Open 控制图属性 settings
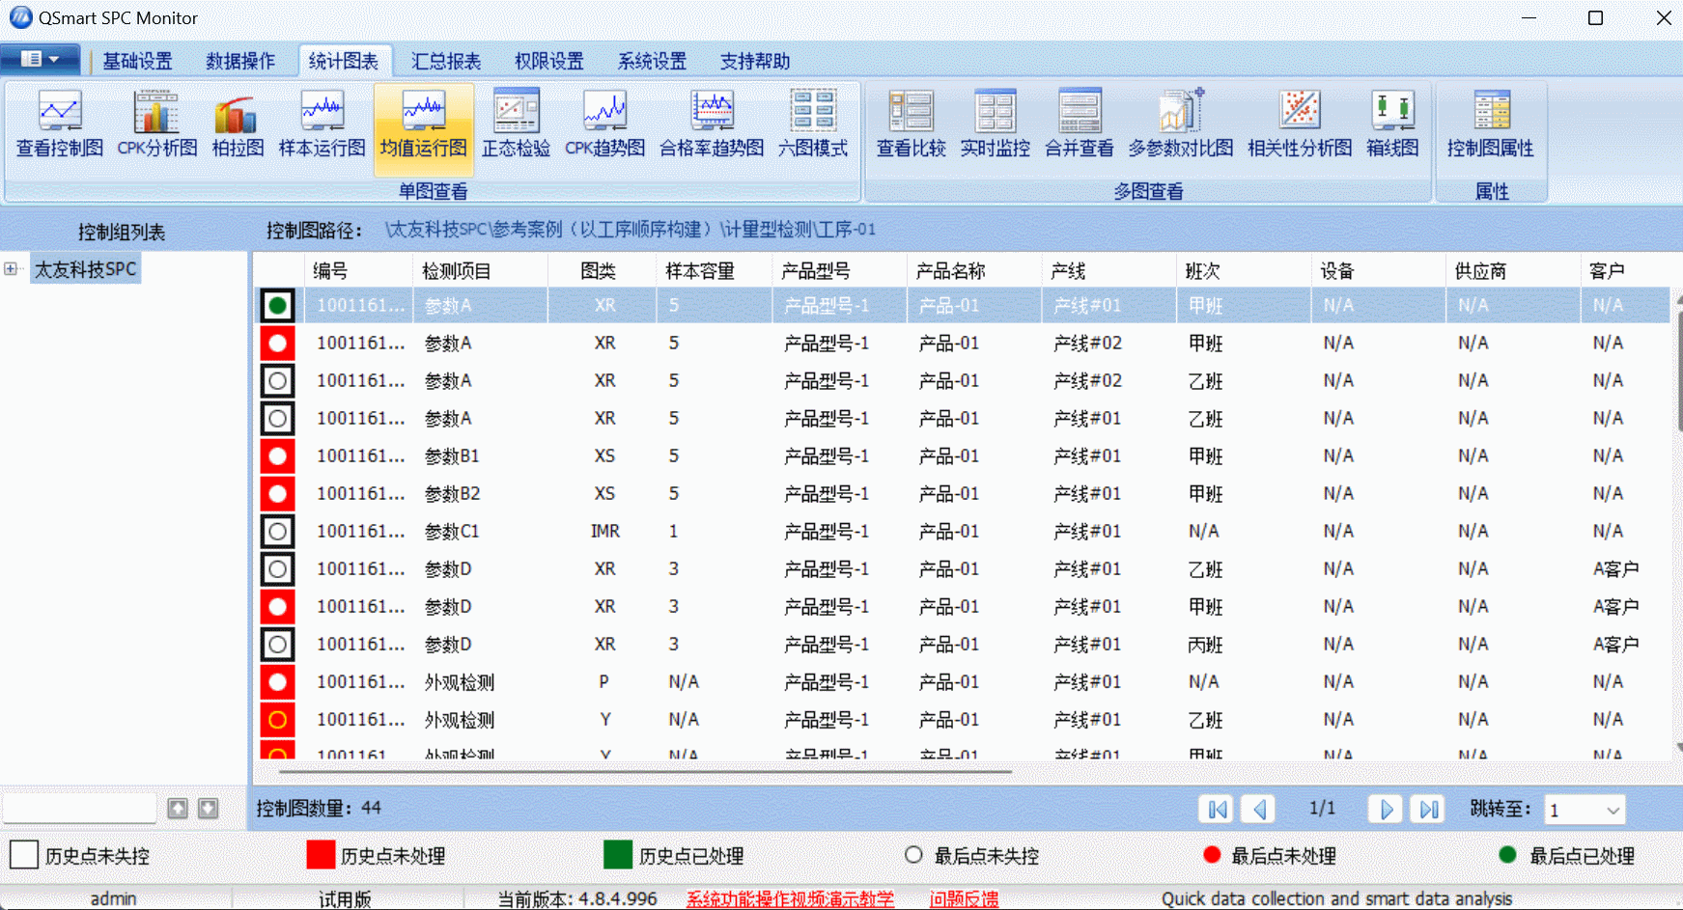The width and height of the screenshot is (1683, 910). pyautogui.click(x=1490, y=124)
